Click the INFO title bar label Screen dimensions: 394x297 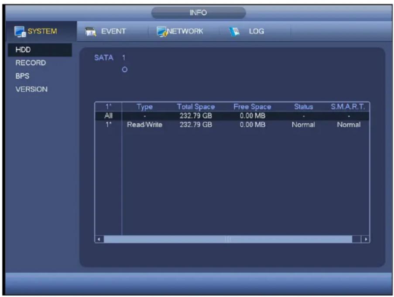tap(198, 13)
